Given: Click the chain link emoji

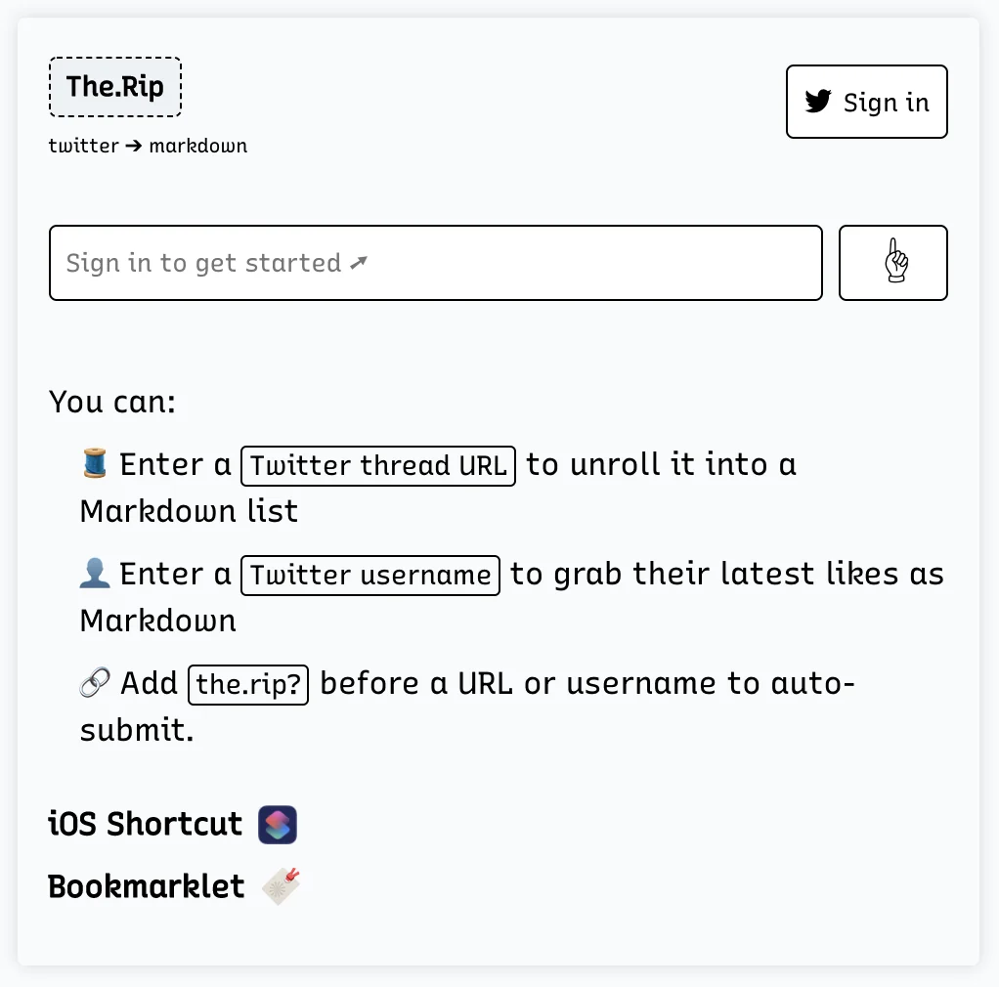Looking at the screenshot, I should point(95,683).
